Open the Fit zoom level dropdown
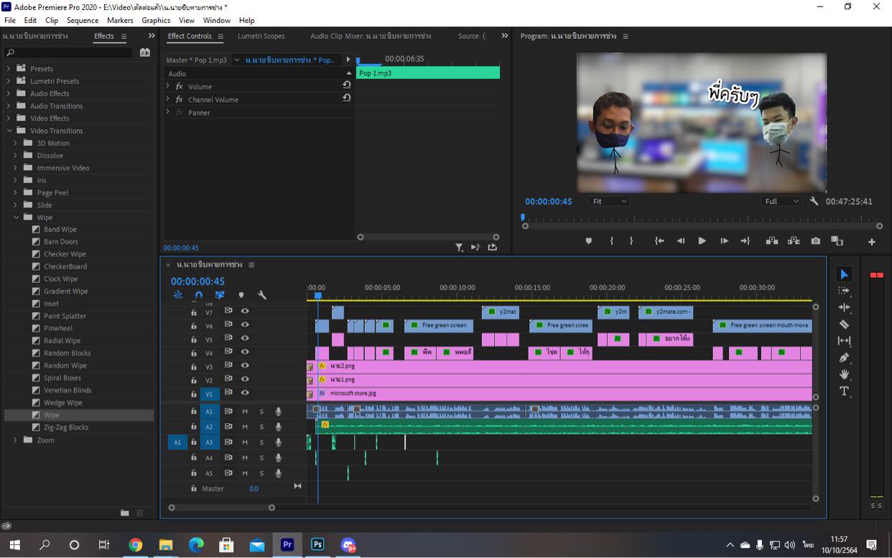 608,202
